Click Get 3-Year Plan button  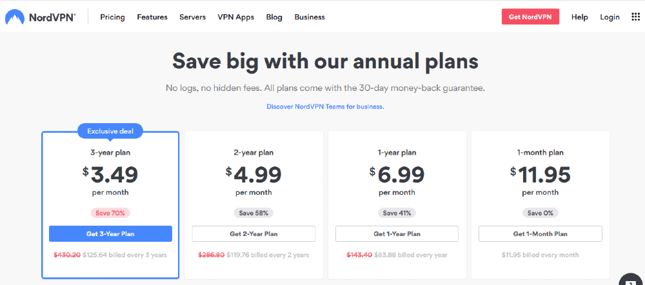coord(110,233)
